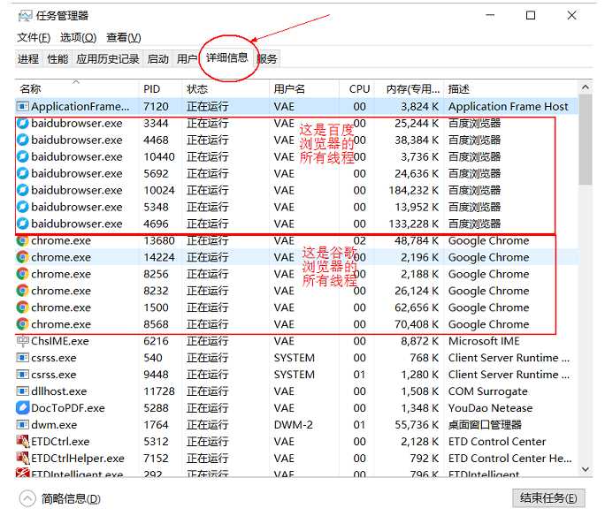Select baidubrowser.exe icon with PID 3344

23,124
